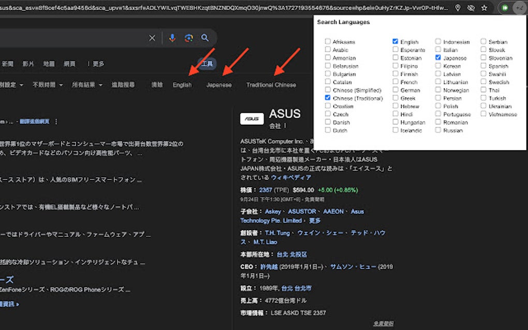Screen dimensions: 528x330
Task: Click the magnifier icon to run the search
Action: coord(204,38)
